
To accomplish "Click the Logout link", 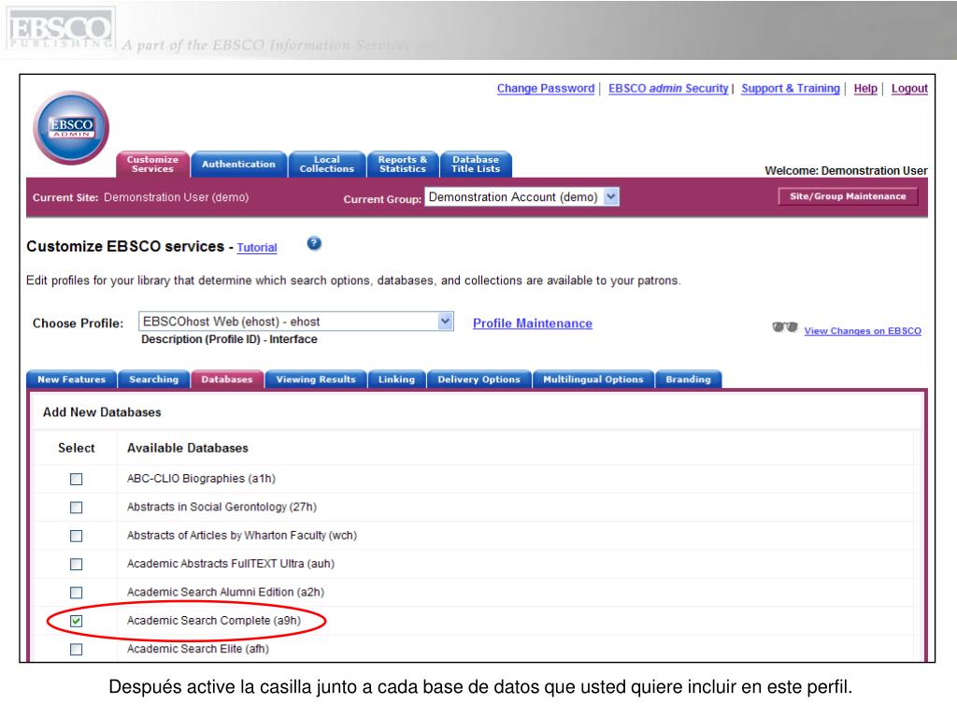I will point(909,89).
